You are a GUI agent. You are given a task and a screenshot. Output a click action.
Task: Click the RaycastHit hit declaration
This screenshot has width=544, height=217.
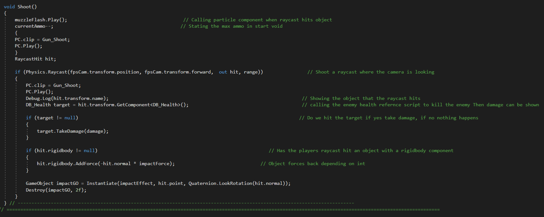pyautogui.click(x=35, y=59)
